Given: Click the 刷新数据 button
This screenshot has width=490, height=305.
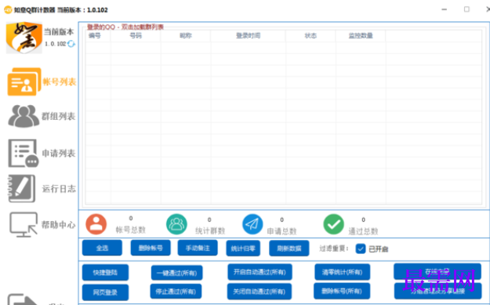Looking at the screenshot, I should (x=289, y=249).
